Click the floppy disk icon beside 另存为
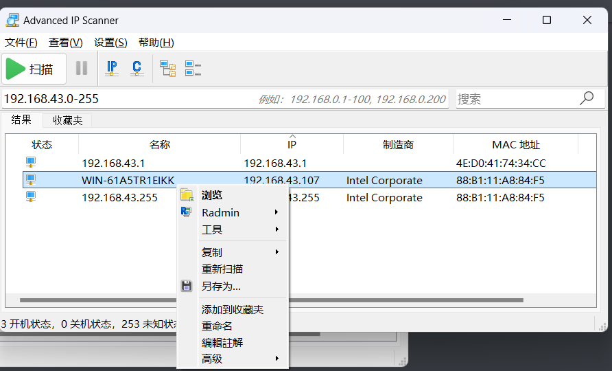This screenshot has height=371, width=612. tap(187, 286)
